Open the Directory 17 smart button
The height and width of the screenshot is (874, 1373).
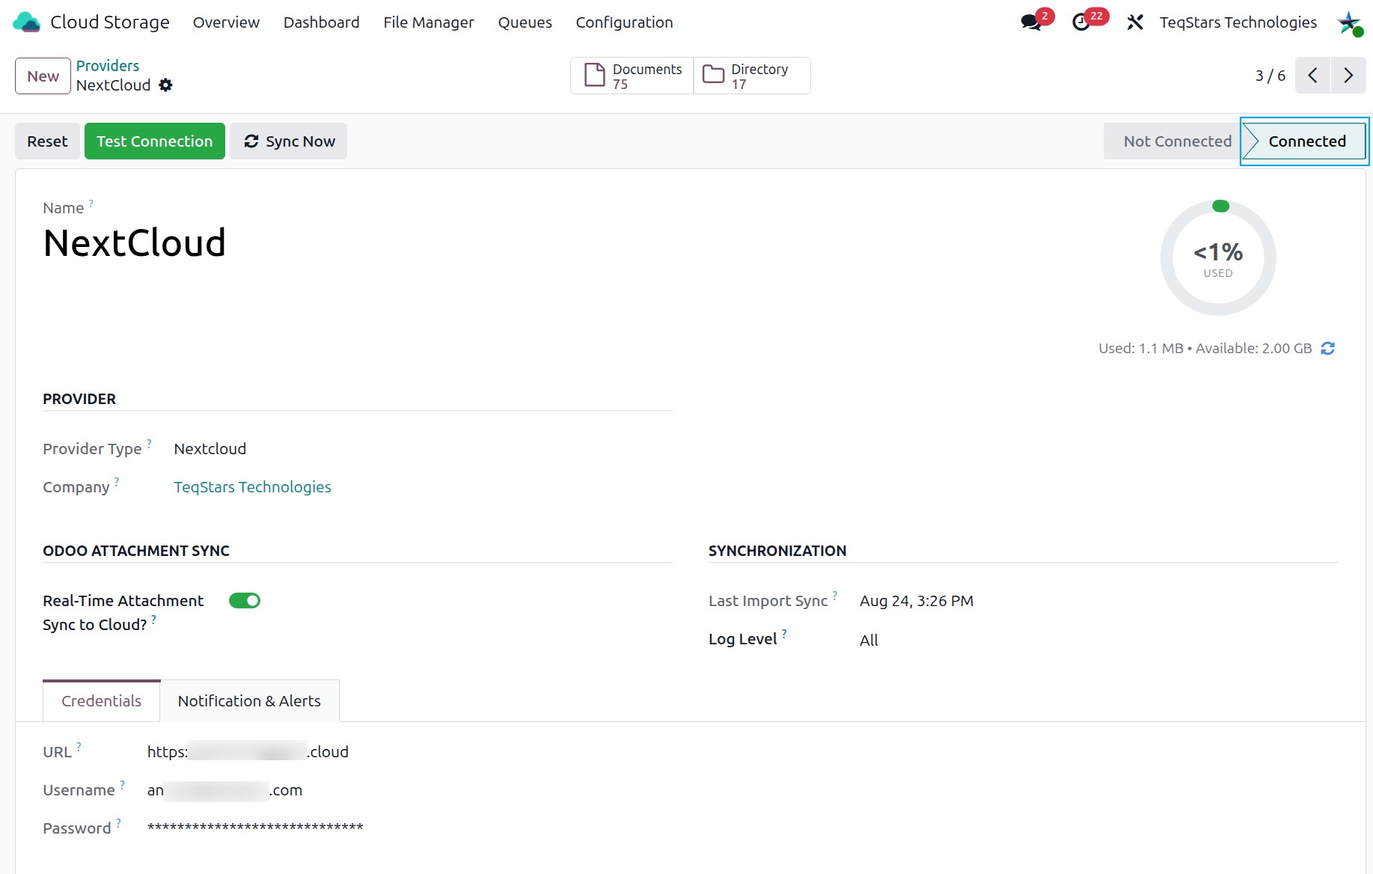pyautogui.click(x=752, y=76)
